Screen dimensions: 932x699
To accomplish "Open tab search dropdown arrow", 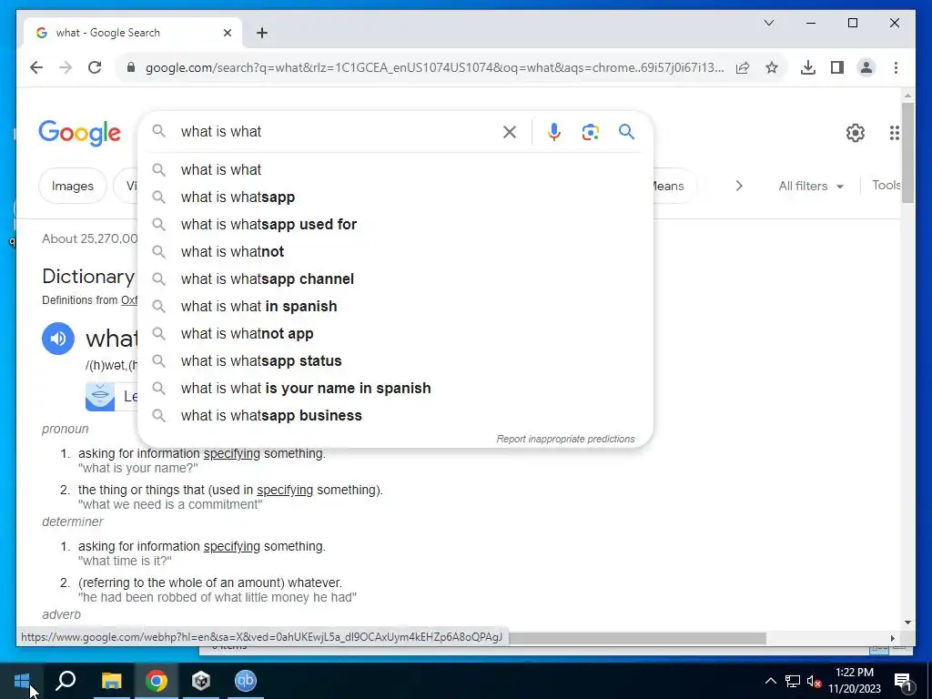I will [768, 23].
